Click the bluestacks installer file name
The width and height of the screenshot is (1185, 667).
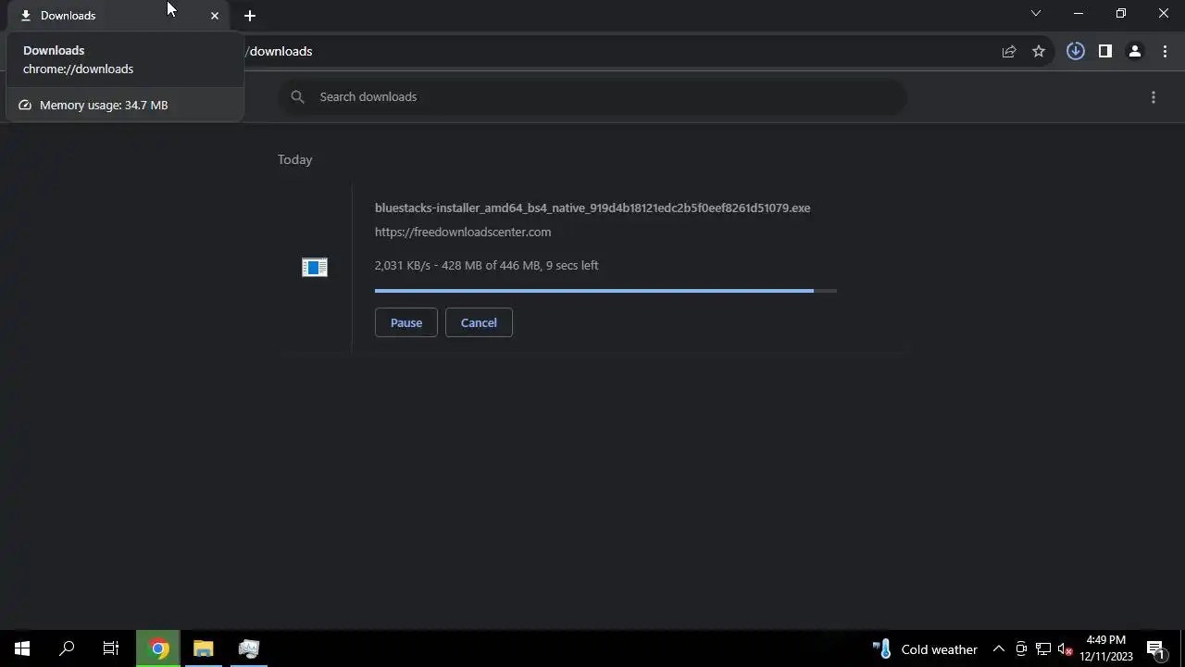592,208
